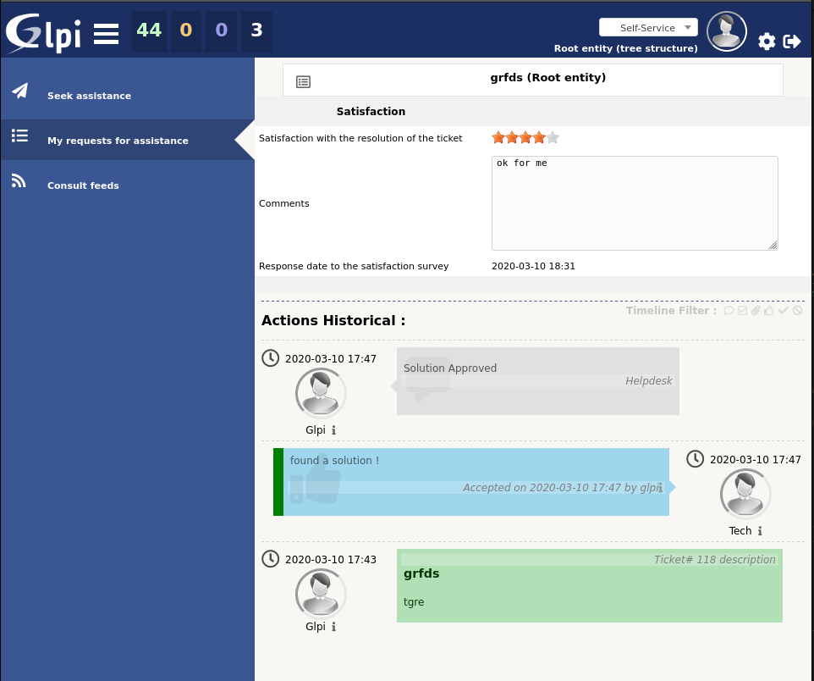Viewport: 814px width, 681px height.
Task: Log out using the exit icon
Action: 792,41
